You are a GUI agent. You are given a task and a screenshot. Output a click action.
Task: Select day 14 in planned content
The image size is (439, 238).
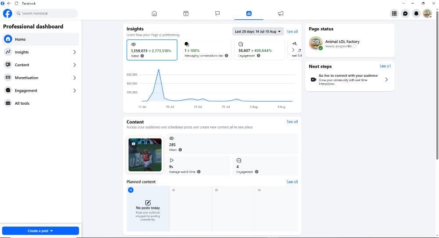pos(276,209)
